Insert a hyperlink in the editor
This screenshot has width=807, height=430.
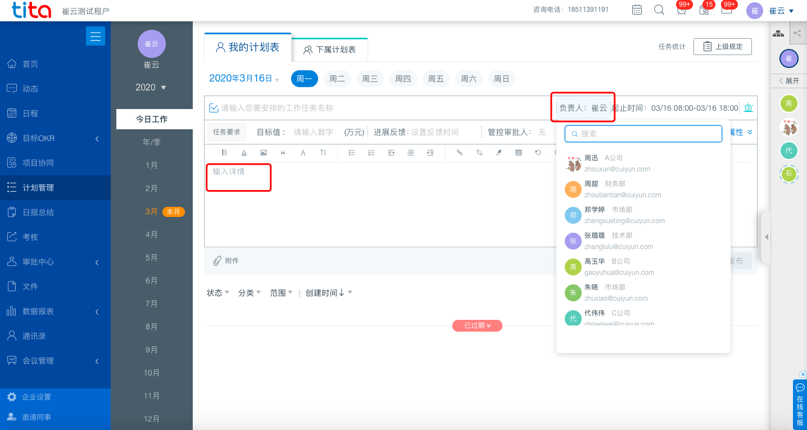coord(460,152)
